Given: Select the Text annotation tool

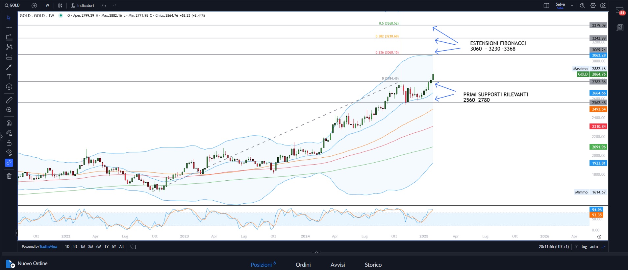Looking at the screenshot, I should pos(9,77).
